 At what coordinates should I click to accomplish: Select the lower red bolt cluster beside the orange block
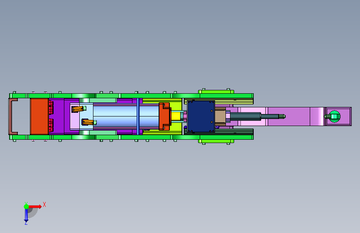51,125
